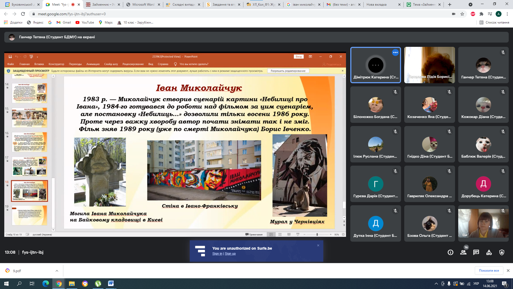This screenshot has width=513, height=289.
Task: Switch to Нова вкладка tab
Action: coord(383,5)
